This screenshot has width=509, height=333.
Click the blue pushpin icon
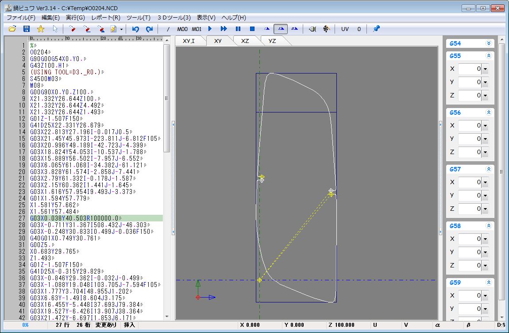376,29
